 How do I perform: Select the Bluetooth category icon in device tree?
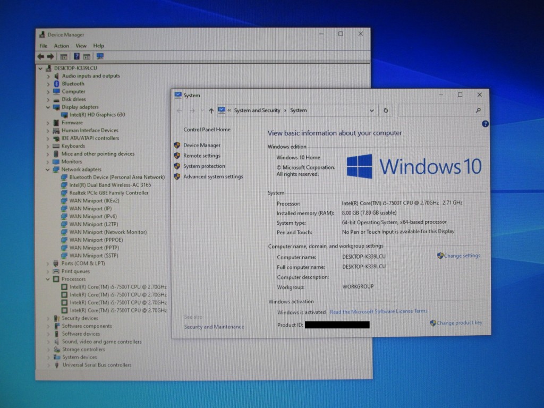tap(56, 83)
